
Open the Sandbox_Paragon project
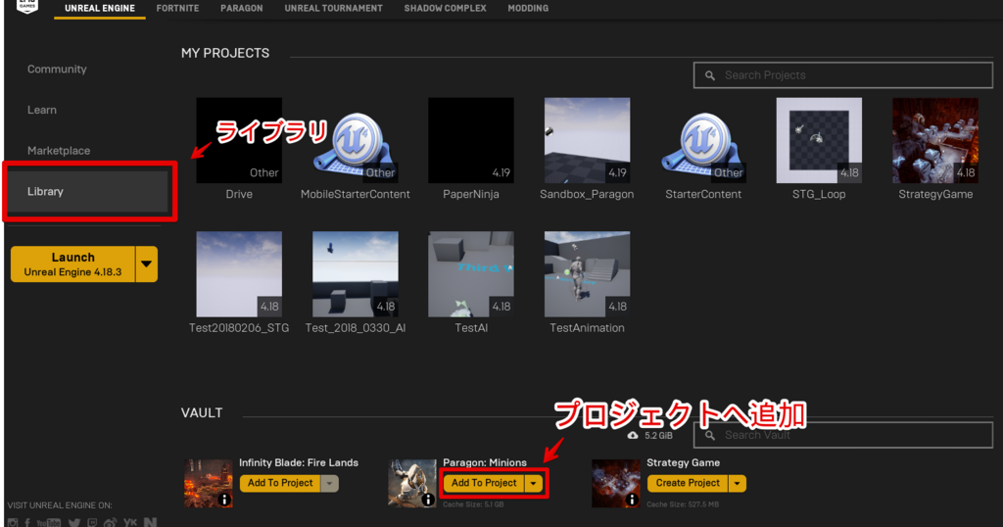[587, 141]
